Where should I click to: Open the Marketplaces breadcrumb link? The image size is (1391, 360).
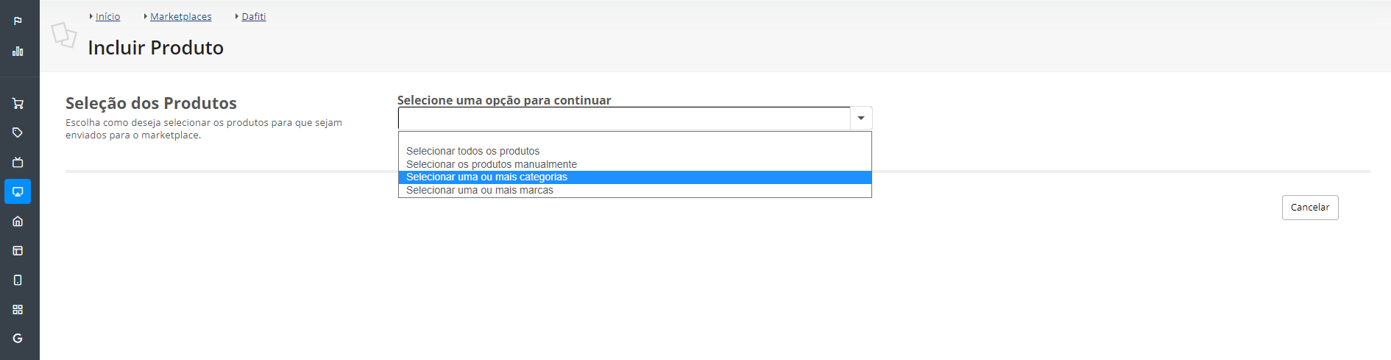click(x=181, y=16)
